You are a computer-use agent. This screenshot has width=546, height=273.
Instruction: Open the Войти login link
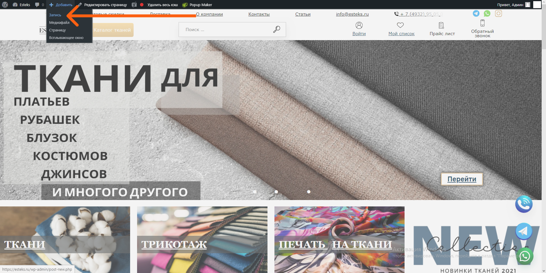click(359, 34)
